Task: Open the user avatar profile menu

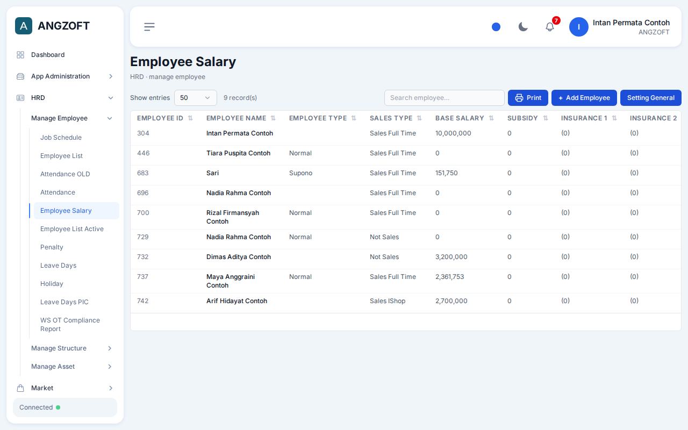Action: point(579,27)
